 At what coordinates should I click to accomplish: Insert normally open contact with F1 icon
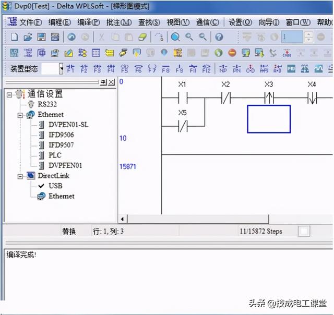pos(70,69)
